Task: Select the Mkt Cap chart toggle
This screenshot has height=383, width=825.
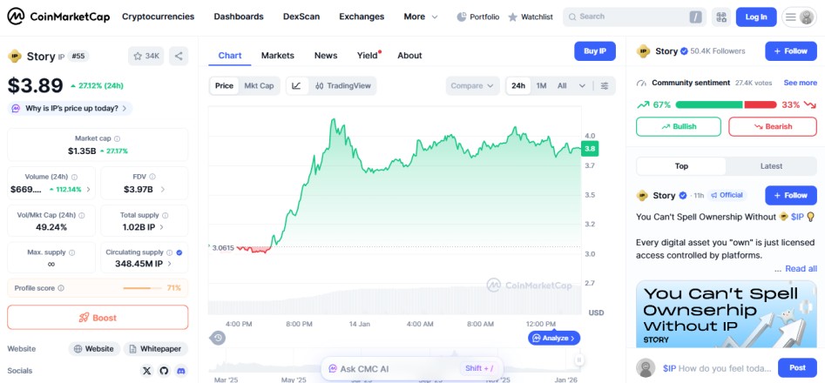Action: (x=259, y=85)
